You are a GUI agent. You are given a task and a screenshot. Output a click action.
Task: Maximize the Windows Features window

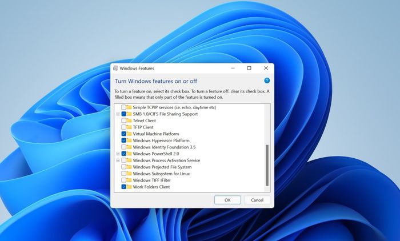(249, 68)
